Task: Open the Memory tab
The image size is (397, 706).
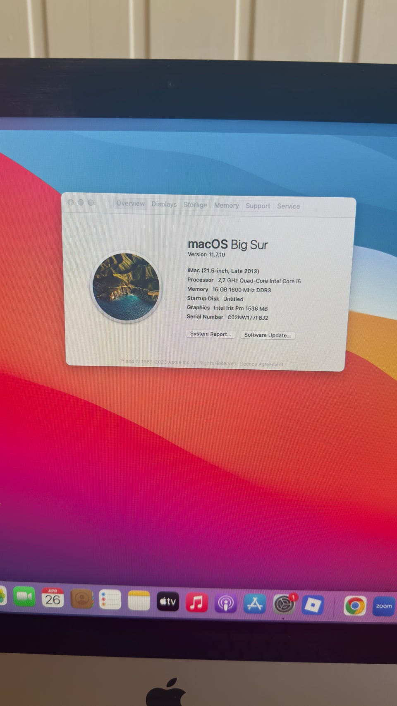Action: click(226, 206)
